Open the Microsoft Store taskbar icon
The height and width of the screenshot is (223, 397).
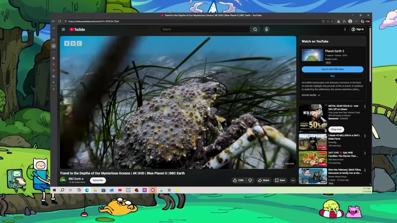coord(104,190)
